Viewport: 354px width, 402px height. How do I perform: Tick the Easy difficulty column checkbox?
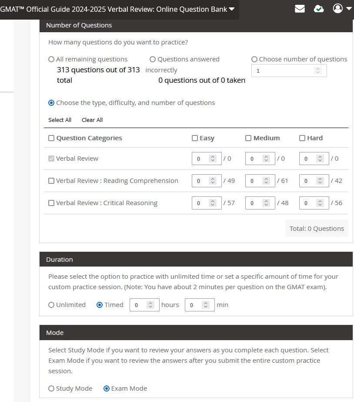click(x=195, y=138)
